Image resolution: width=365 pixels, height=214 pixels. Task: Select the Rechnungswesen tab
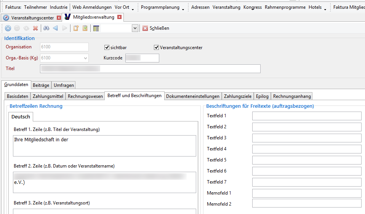pyautogui.click(x=85, y=96)
